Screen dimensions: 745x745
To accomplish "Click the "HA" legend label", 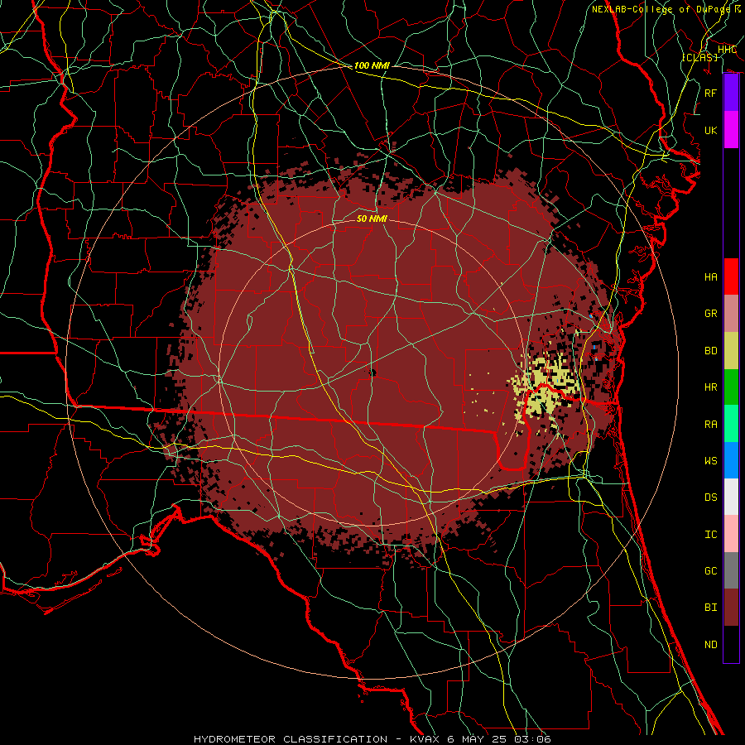I will coord(710,276).
